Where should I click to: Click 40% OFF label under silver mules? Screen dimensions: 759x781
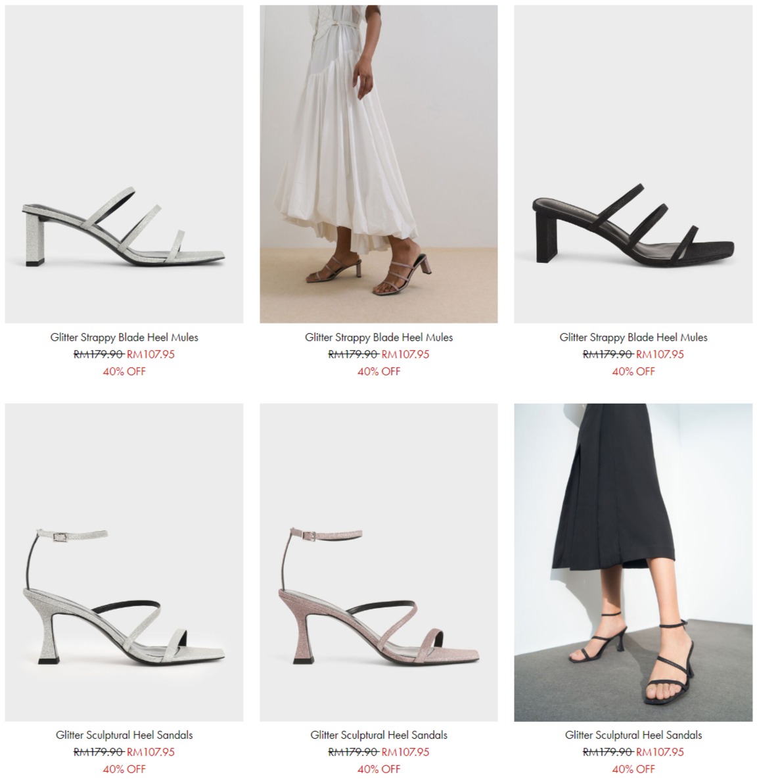tap(124, 371)
